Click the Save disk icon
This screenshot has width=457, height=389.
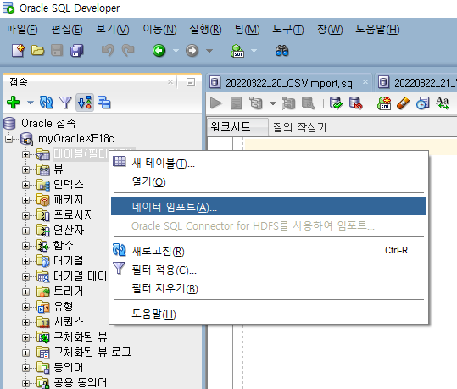click(57, 51)
